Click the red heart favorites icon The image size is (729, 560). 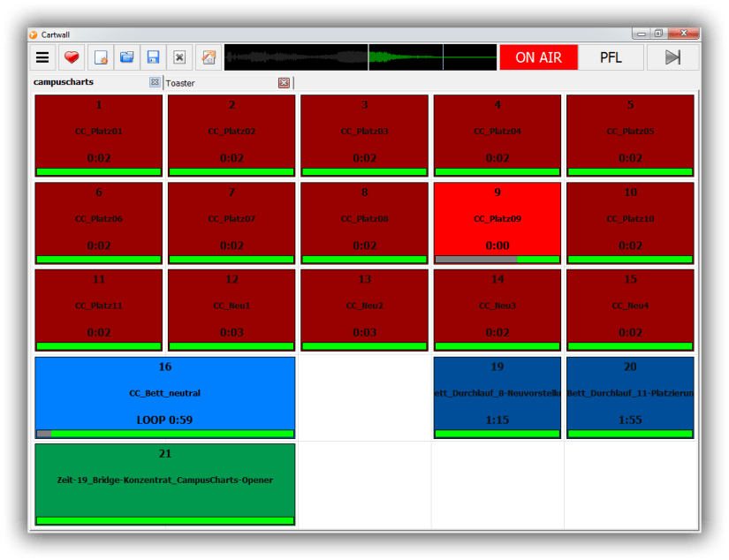click(x=72, y=57)
